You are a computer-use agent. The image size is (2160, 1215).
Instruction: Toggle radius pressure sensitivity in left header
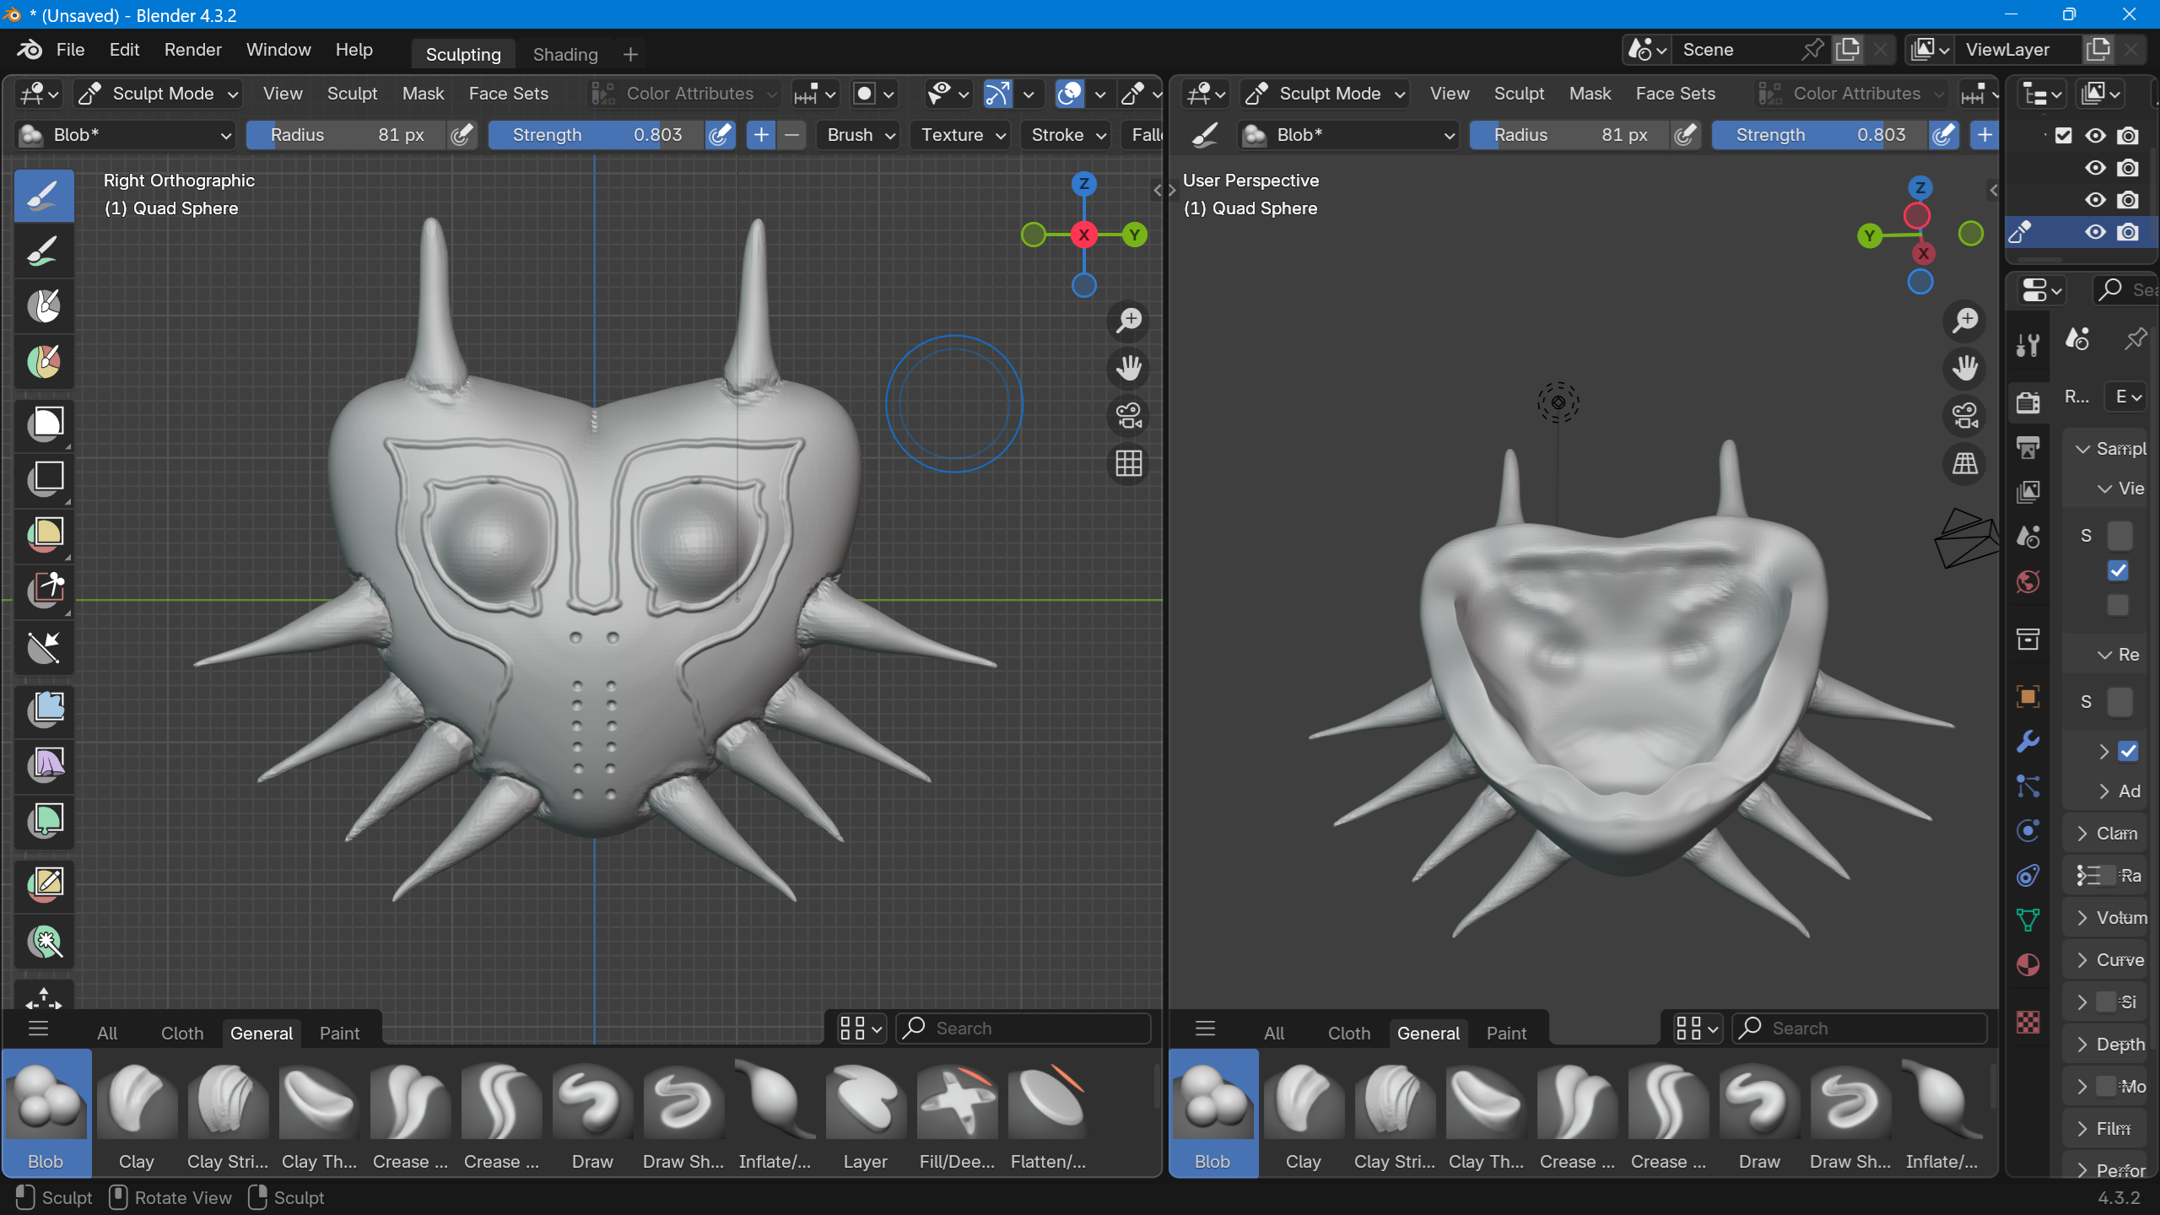pos(462,135)
